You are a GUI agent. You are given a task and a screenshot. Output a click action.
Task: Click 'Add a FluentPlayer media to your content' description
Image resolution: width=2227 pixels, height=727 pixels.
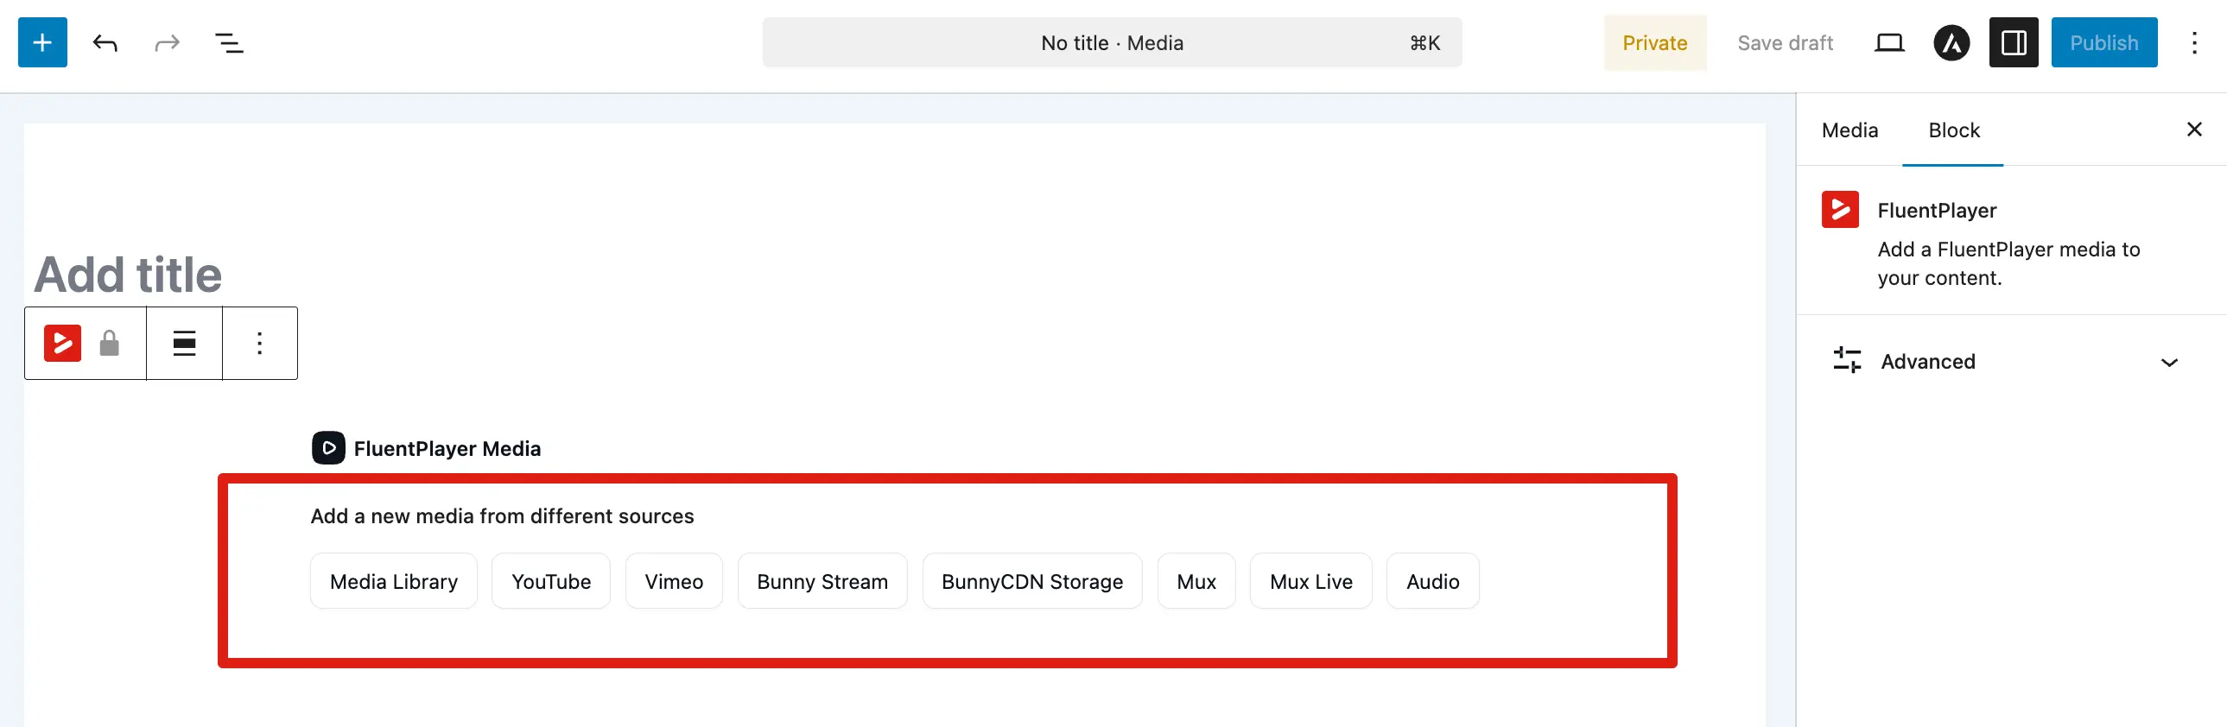coord(2008,263)
